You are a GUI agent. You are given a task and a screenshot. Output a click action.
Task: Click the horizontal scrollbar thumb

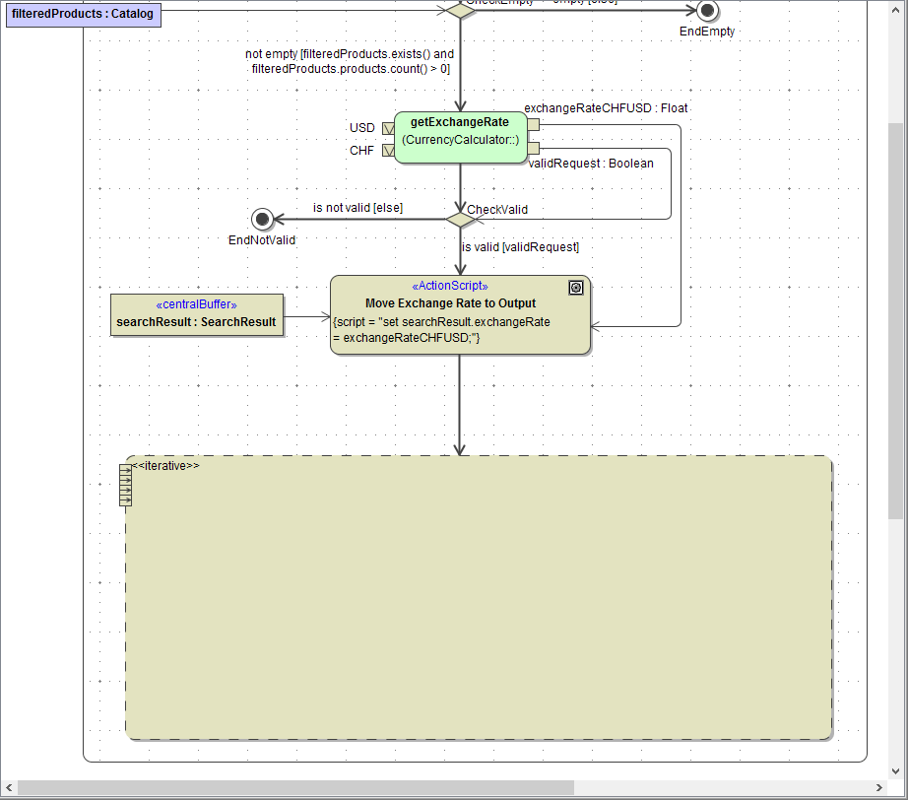coord(295,787)
